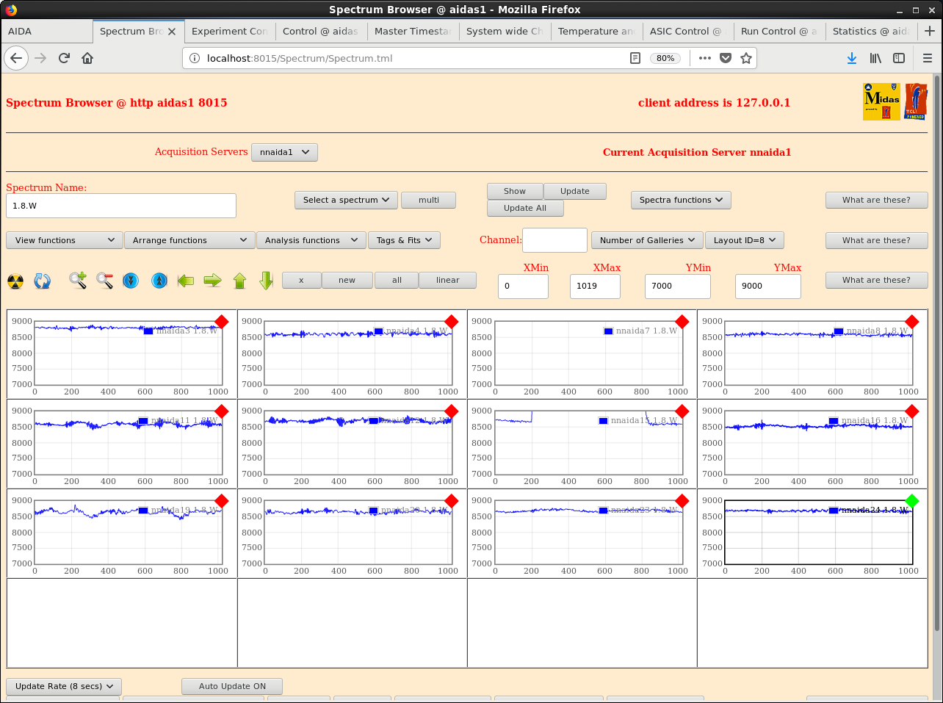Click the Channel input field

[x=554, y=240]
